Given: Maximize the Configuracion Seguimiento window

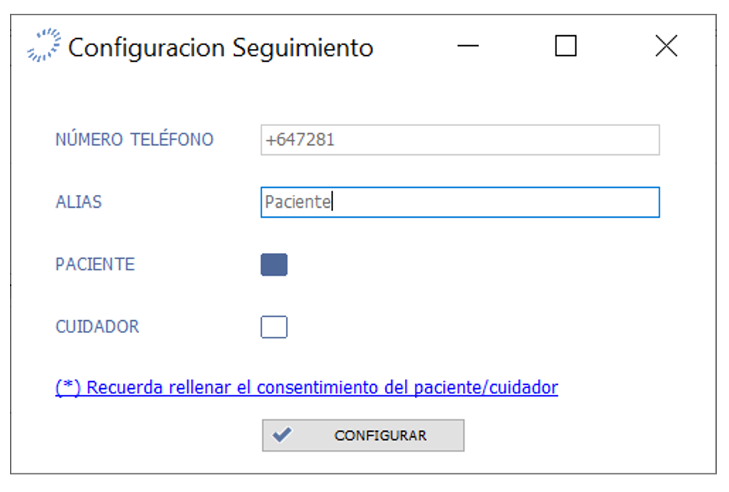Looking at the screenshot, I should pyautogui.click(x=565, y=46).
